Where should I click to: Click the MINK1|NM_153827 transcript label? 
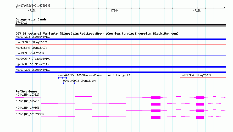tap(27, 95)
